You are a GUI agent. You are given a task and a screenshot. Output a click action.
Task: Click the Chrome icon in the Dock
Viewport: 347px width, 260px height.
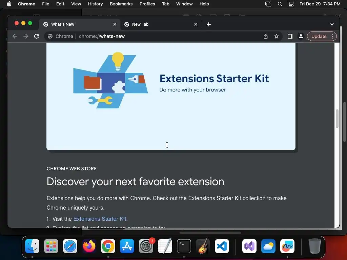click(108, 246)
